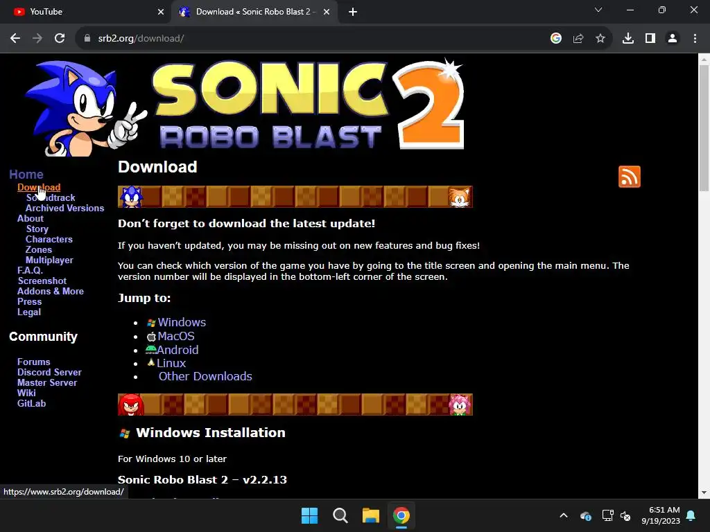
Task: Open the clock showing 6:51 AM
Action: coord(661,515)
